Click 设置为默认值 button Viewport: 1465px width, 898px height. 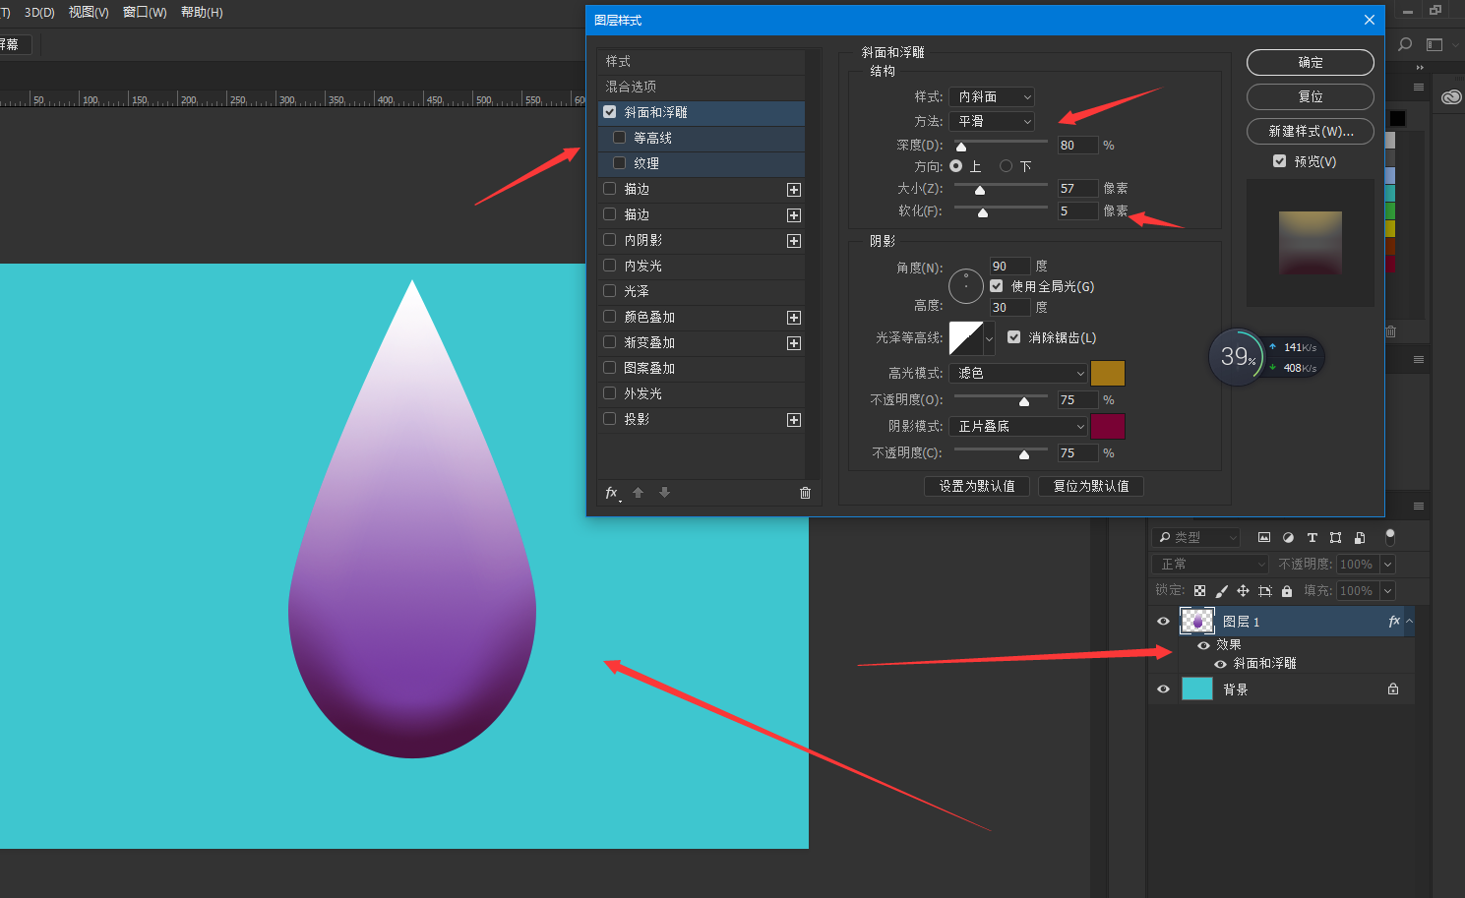point(977,486)
